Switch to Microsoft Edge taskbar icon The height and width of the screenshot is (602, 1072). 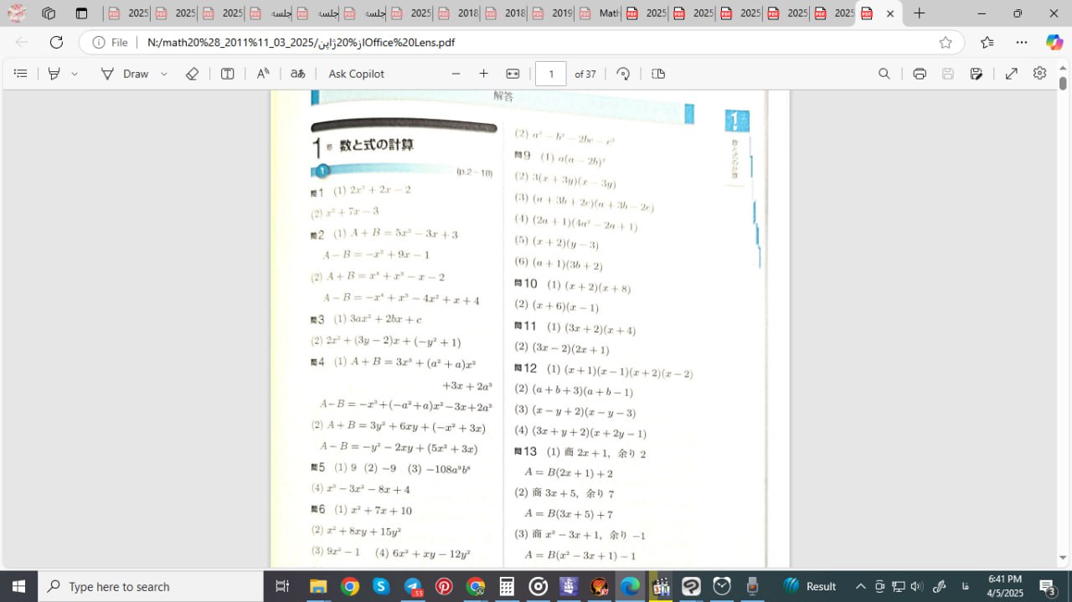630,586
